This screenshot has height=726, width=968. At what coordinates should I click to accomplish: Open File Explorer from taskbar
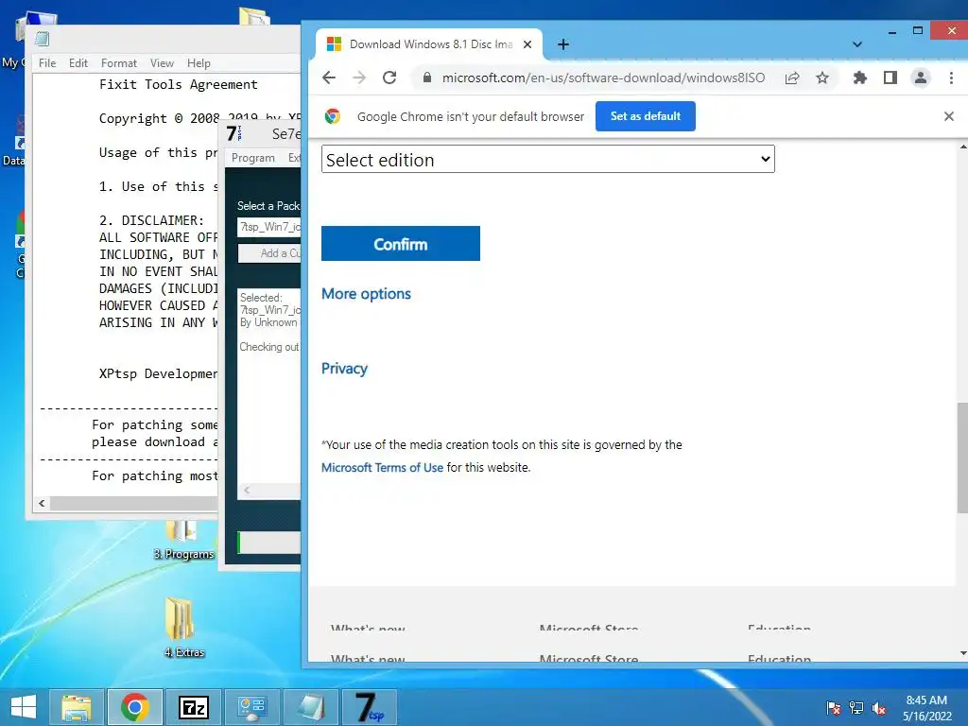pyautogui.click(x=76, y=707)
